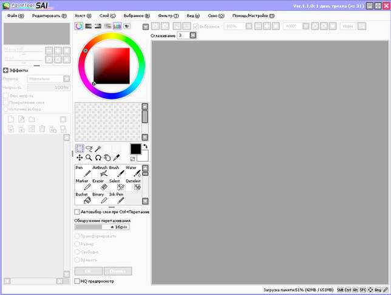This screenshot has height=295, width=391.
Task: Choose the Water brush tool
Action: point(134,171)
